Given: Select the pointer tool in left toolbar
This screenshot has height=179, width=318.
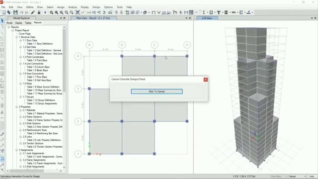Looking at the screenshot, I should pyautogui.click(x=2, y=21).
